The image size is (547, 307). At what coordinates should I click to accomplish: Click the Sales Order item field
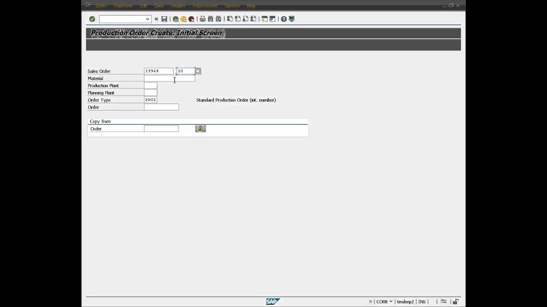pyautogui.click(x=185, y=71)
